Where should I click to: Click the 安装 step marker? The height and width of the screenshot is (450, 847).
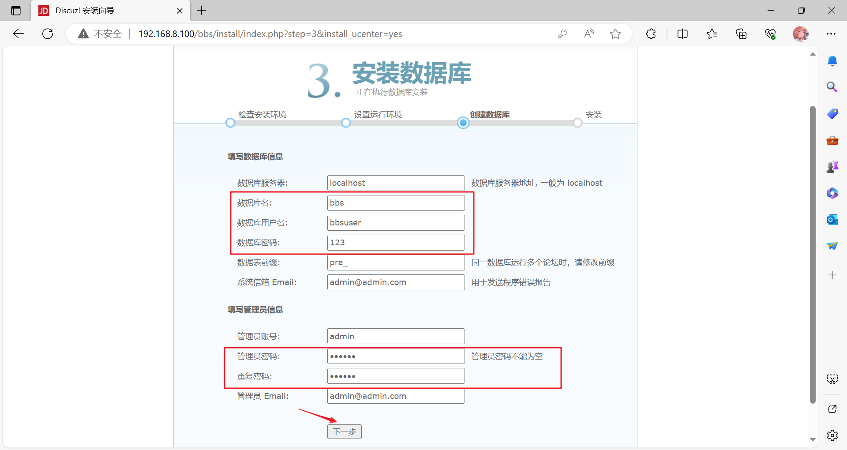tap(577, 123)
